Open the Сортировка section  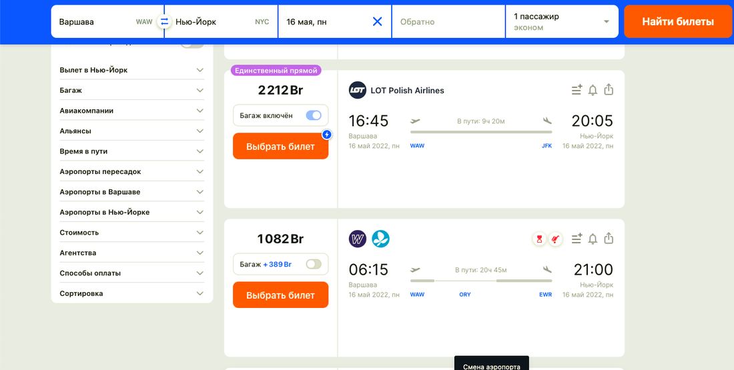(x=131, y=293)
